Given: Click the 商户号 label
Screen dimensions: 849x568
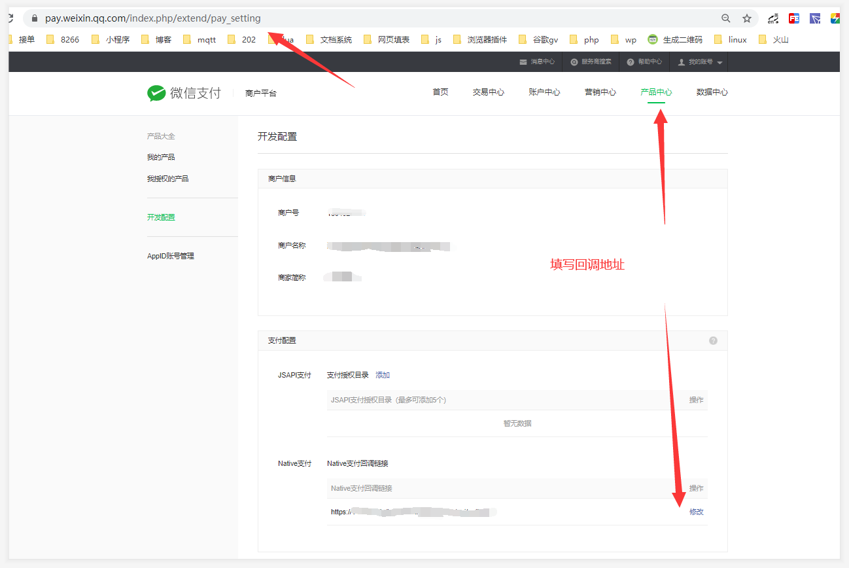Looking at the screenshot, I should click(x=288, y=213).
